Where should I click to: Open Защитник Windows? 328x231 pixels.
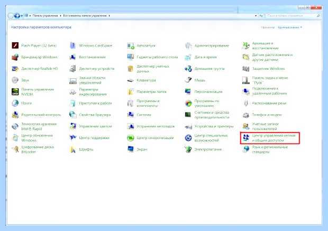coord(264,69)
